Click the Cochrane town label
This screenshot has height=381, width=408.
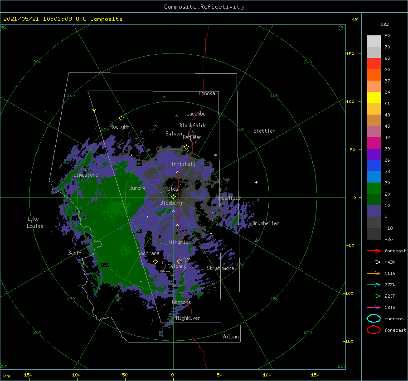pos(148,253)
